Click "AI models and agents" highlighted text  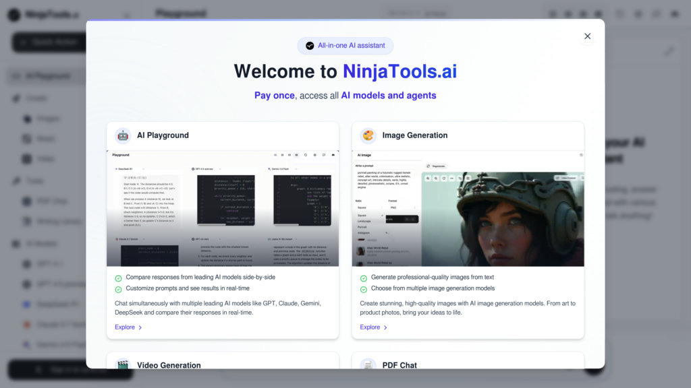pyautogui.click(x=389, y=96)
